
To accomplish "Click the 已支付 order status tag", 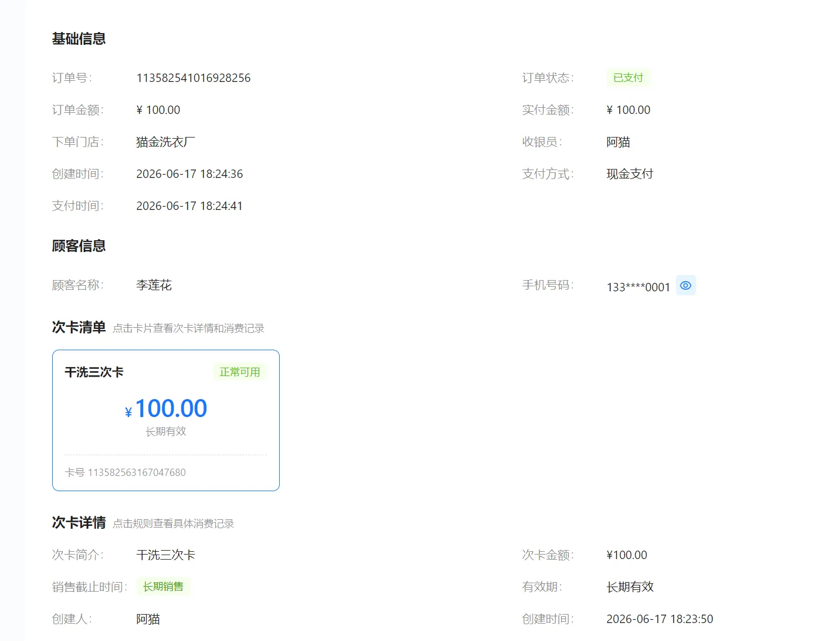I will pos(628,77).
